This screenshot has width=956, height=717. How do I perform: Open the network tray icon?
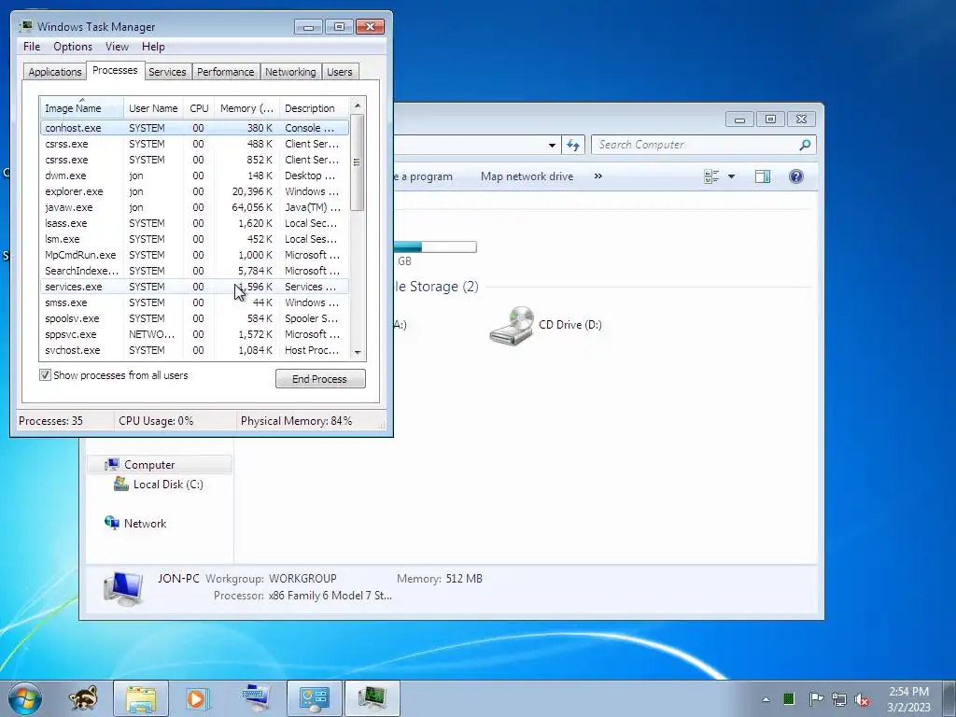839,699
